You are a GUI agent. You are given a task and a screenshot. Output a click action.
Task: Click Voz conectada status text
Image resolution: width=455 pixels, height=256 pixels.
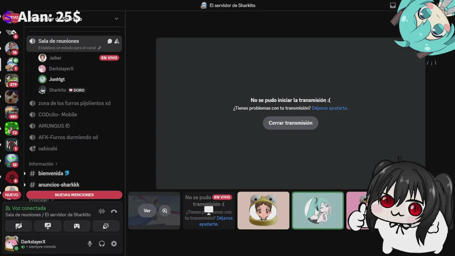tap(29, 208)
